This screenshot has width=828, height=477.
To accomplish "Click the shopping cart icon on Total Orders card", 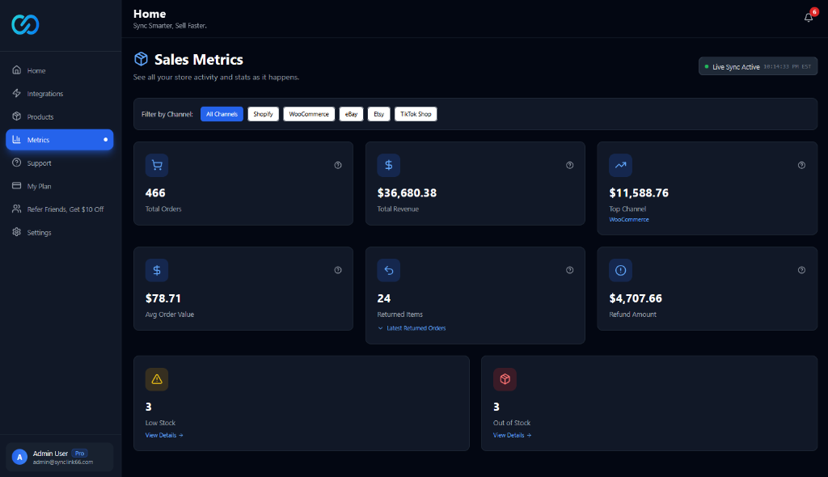I will 156,165.
